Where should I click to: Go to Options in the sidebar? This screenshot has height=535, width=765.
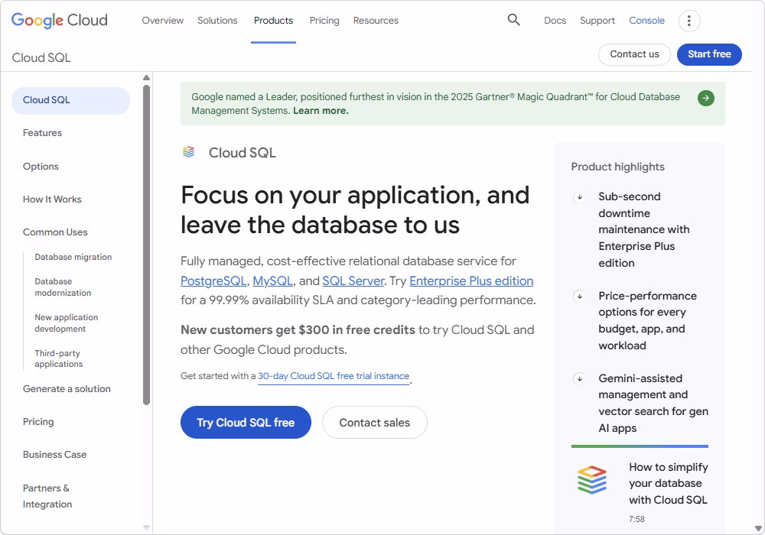41,166
